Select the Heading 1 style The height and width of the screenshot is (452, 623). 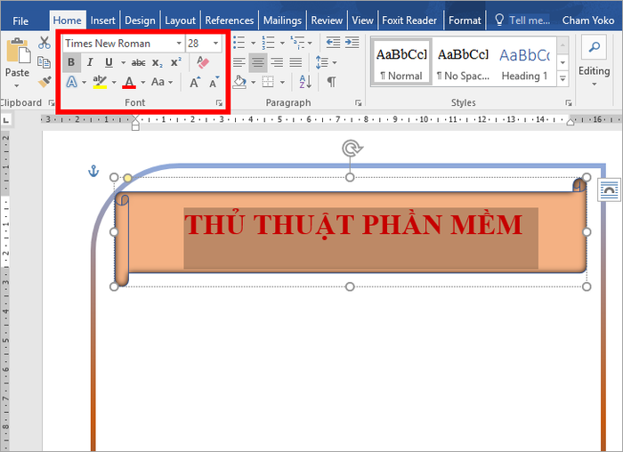click(x=524, y=62)
